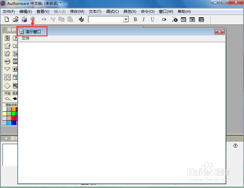
Task: Click the white start flag
Action: 7,99
